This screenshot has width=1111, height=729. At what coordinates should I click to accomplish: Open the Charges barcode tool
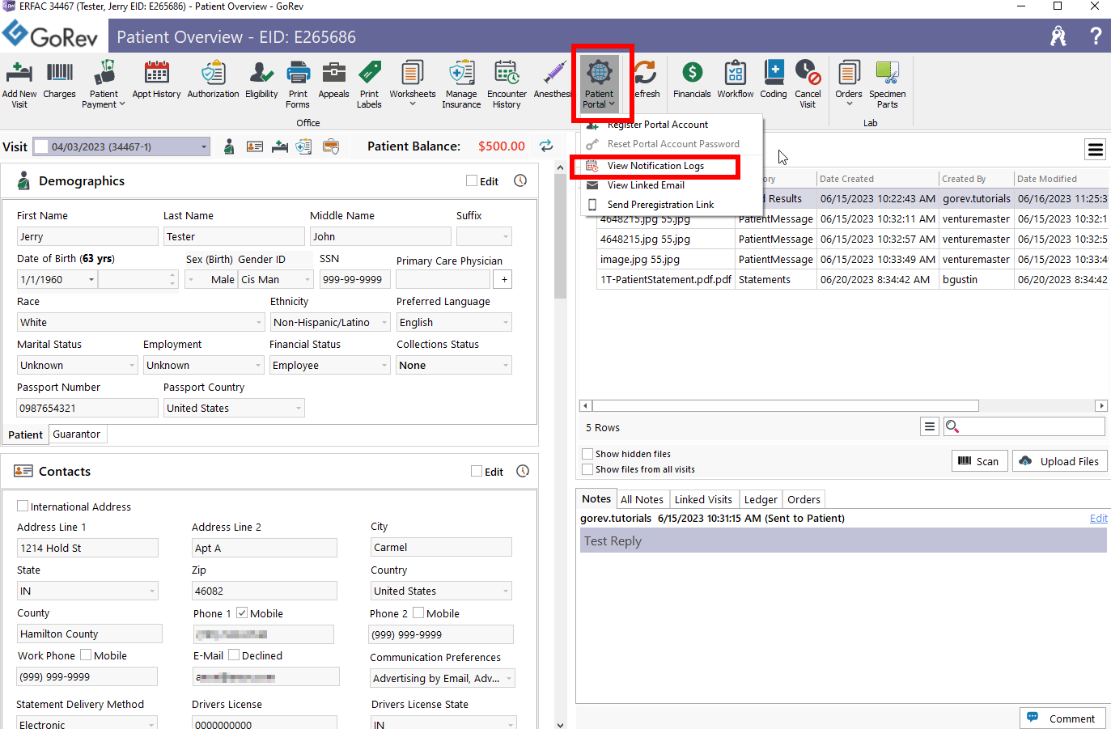59,79
